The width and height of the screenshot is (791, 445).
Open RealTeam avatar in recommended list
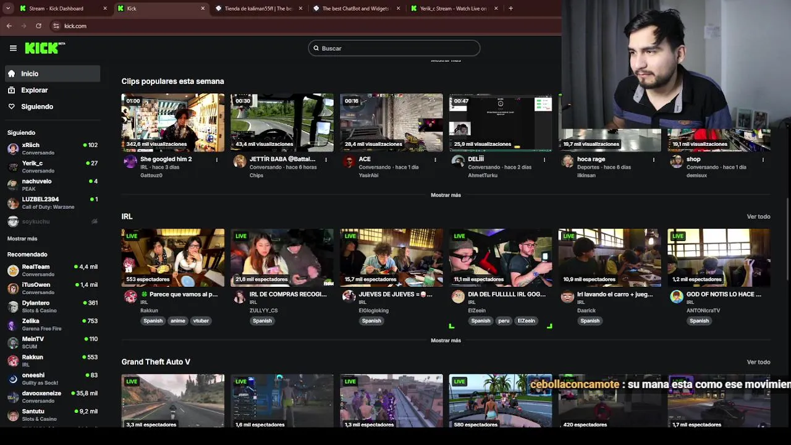click(x=13, y=270)
